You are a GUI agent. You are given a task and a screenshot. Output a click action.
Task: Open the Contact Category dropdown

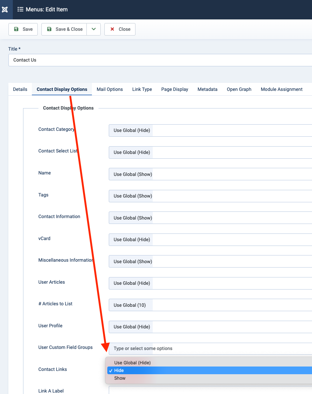[x=210, y=130]
